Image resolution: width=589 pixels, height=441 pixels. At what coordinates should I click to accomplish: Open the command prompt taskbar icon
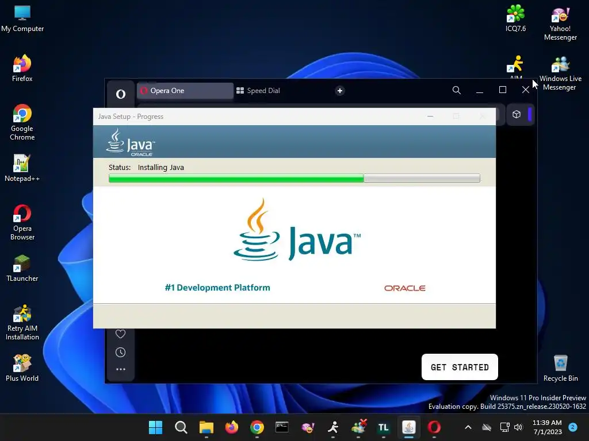282,427
